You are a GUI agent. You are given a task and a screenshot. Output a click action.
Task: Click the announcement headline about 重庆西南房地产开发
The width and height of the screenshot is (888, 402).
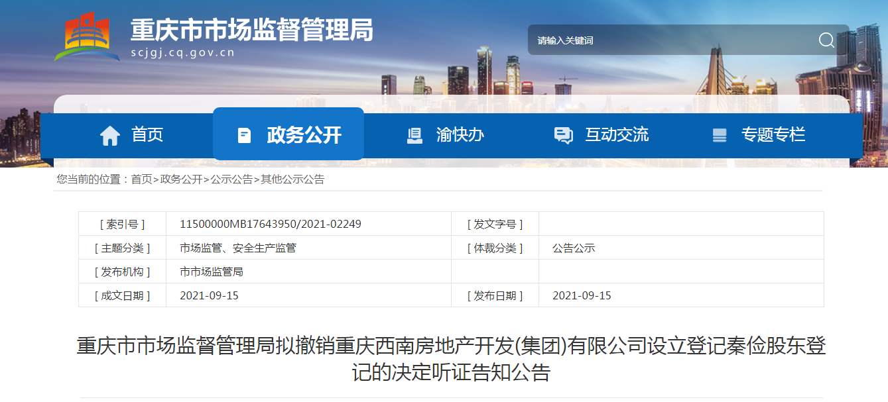(452, 359)
